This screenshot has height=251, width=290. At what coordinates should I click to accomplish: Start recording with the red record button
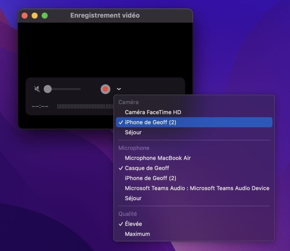[x=105, y=89]
